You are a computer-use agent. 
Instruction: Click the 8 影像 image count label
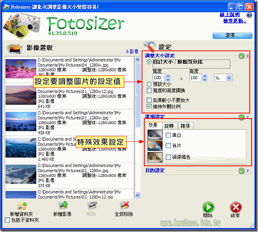[132, 52]
